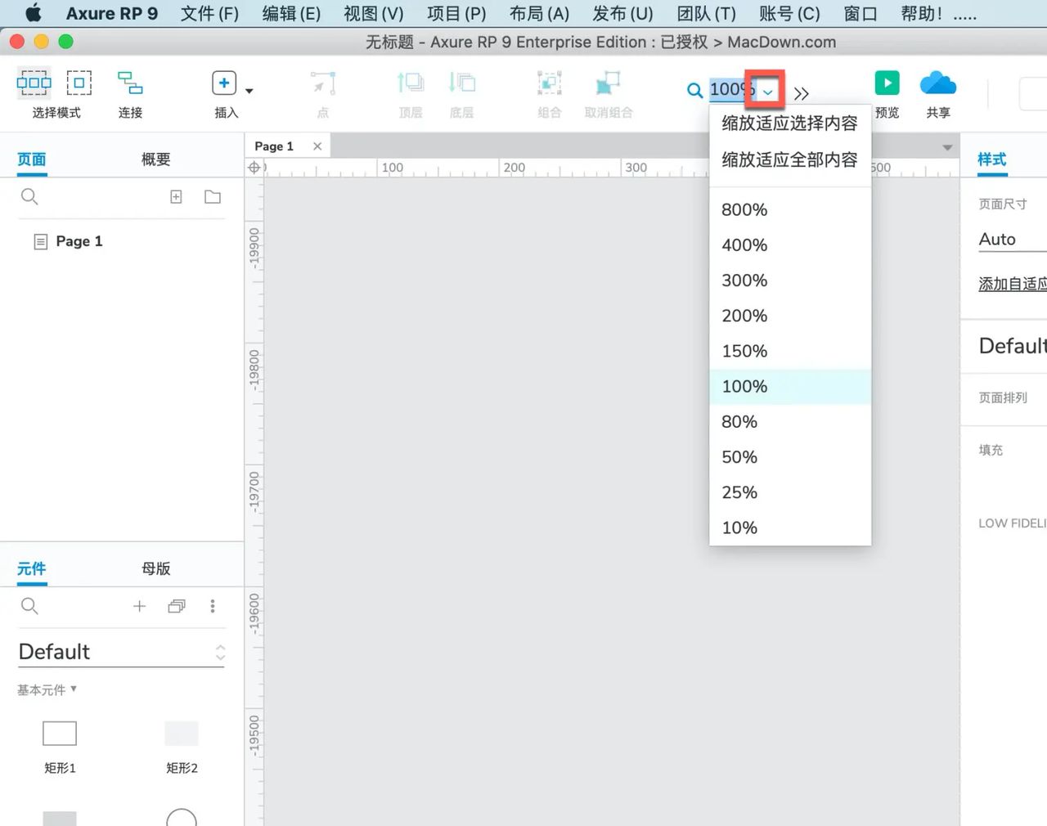1047x826 pixels.
Task: Select the 点 point tool
Action: click(321, 90)
